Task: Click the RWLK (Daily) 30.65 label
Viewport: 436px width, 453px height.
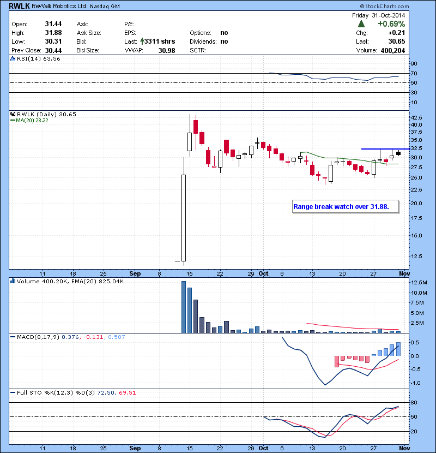Action: pyautogui.click(x=46, y=114)
